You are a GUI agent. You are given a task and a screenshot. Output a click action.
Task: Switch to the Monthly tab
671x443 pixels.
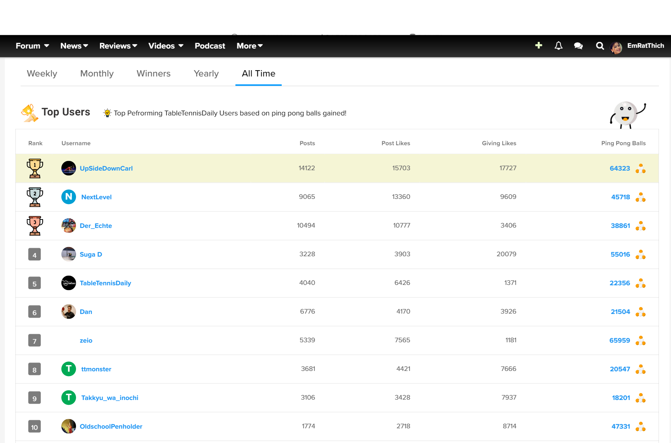pos(97,74)
